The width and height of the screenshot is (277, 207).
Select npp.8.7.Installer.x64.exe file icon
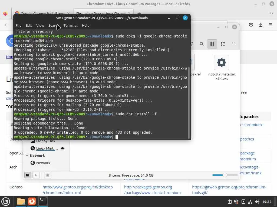point(222,63)
